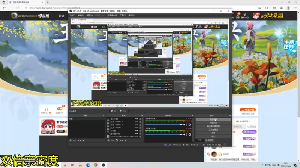Open the Douyu 创作中心 icon
The height and width of the screenshot is (168, 300).
[x=245, y=16]
